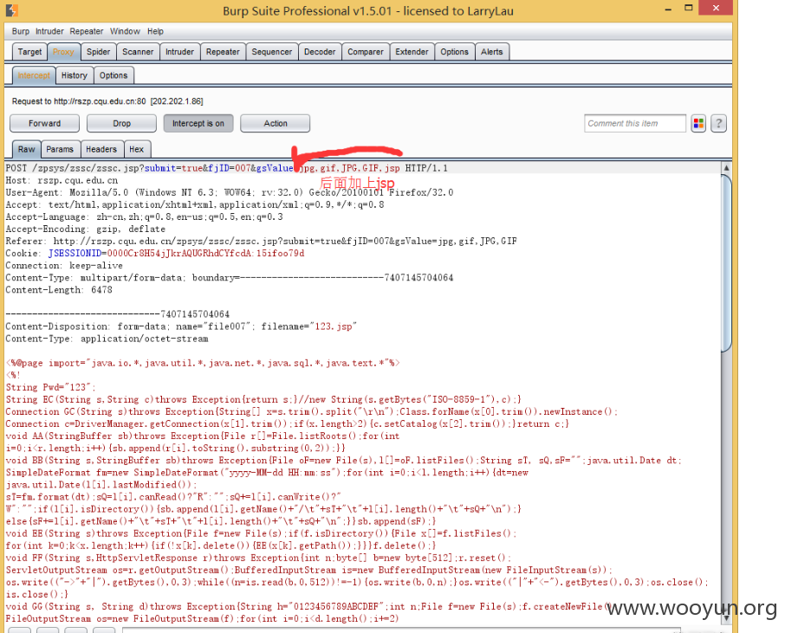Click the Content-Length: 6478 line
The image size is (785, 633).
59,290
